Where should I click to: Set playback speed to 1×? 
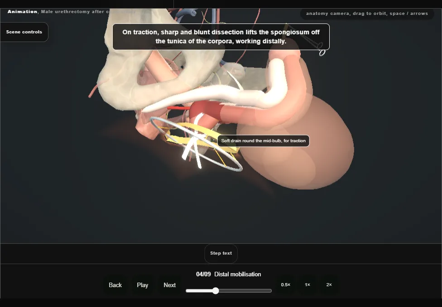click(307, 285)
